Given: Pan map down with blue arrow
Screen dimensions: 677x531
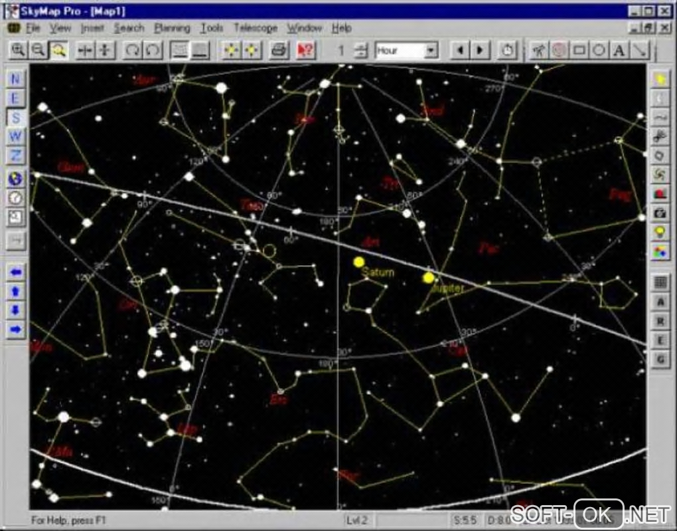Looking at the screenshot, I should pos(15,310).
